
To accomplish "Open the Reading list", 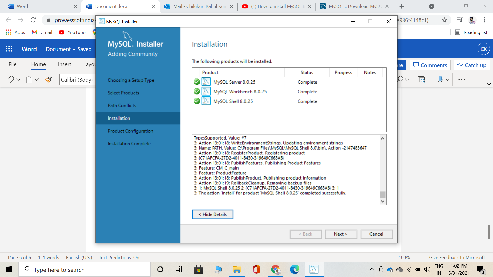I will (471, 32).
